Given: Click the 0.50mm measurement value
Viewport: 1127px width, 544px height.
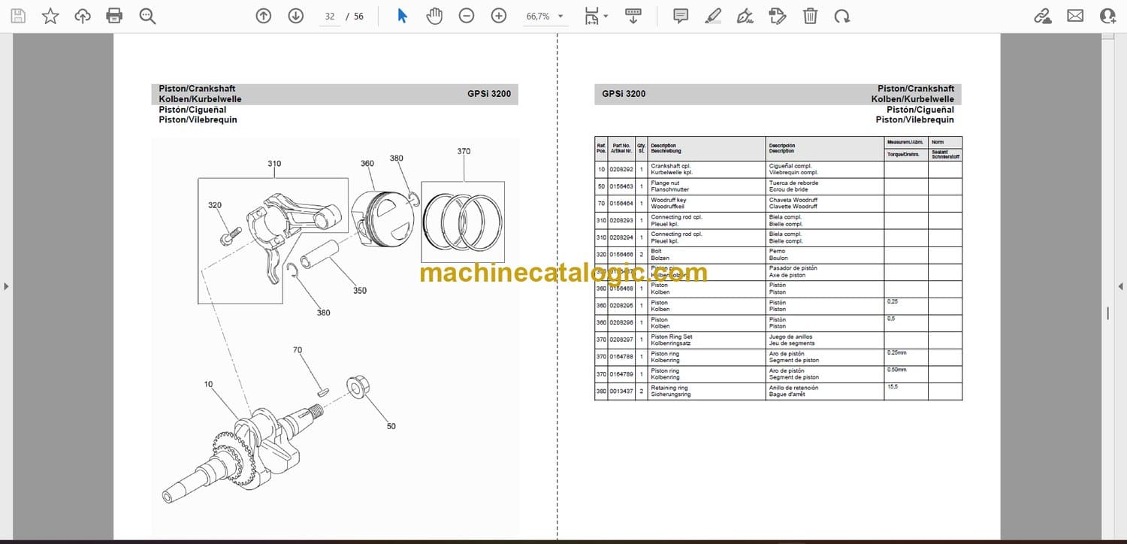Looking at the screenshot, I should click(898, 370).
